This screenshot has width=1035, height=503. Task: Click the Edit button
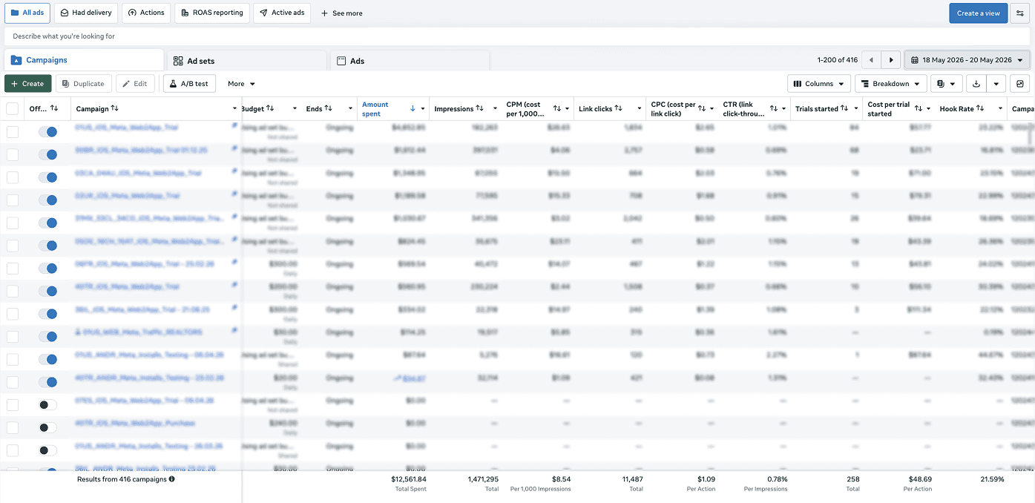tap(135, 84)
